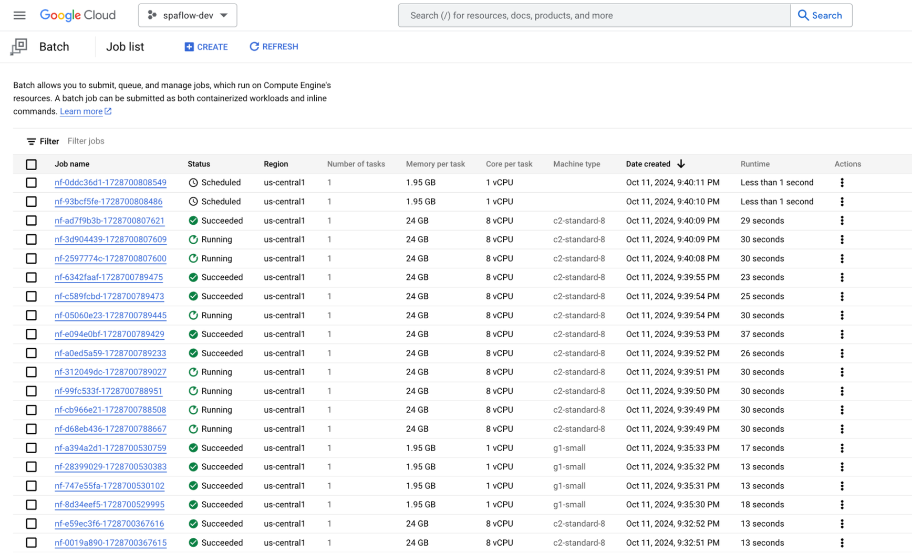Open actions menu for nf-05060e23-1728700789445
912x553 pixels.
click(x=842, y=315)
